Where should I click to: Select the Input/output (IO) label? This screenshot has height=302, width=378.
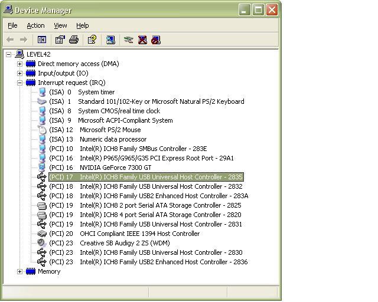pyautogui.click(x=63, y=73)
